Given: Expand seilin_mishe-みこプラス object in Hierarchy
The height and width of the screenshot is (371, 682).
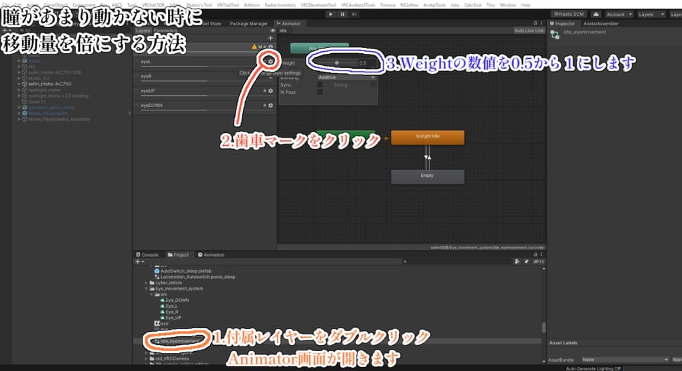Looking at the screenshot, I should tap(19, 84).
